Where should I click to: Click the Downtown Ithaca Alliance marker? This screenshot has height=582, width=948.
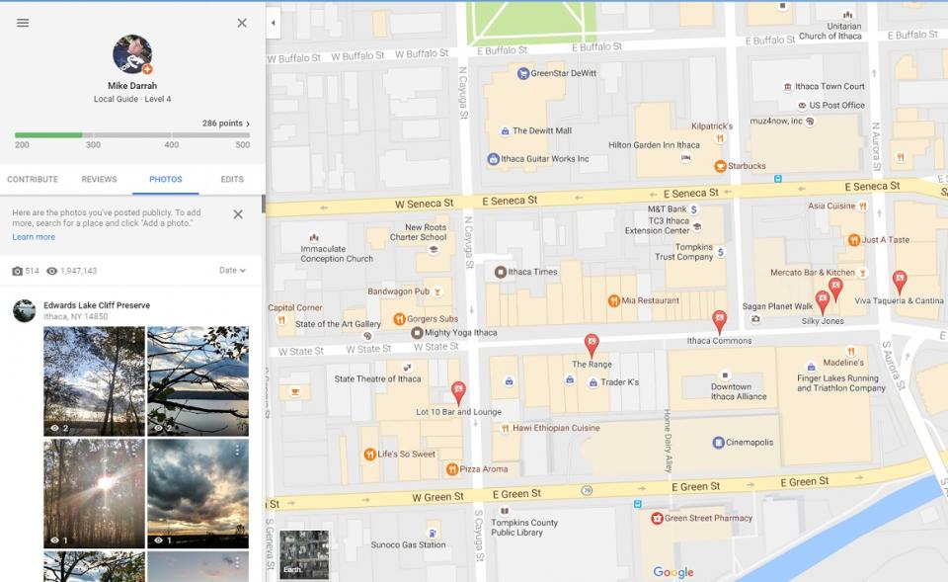coord(725,375)
